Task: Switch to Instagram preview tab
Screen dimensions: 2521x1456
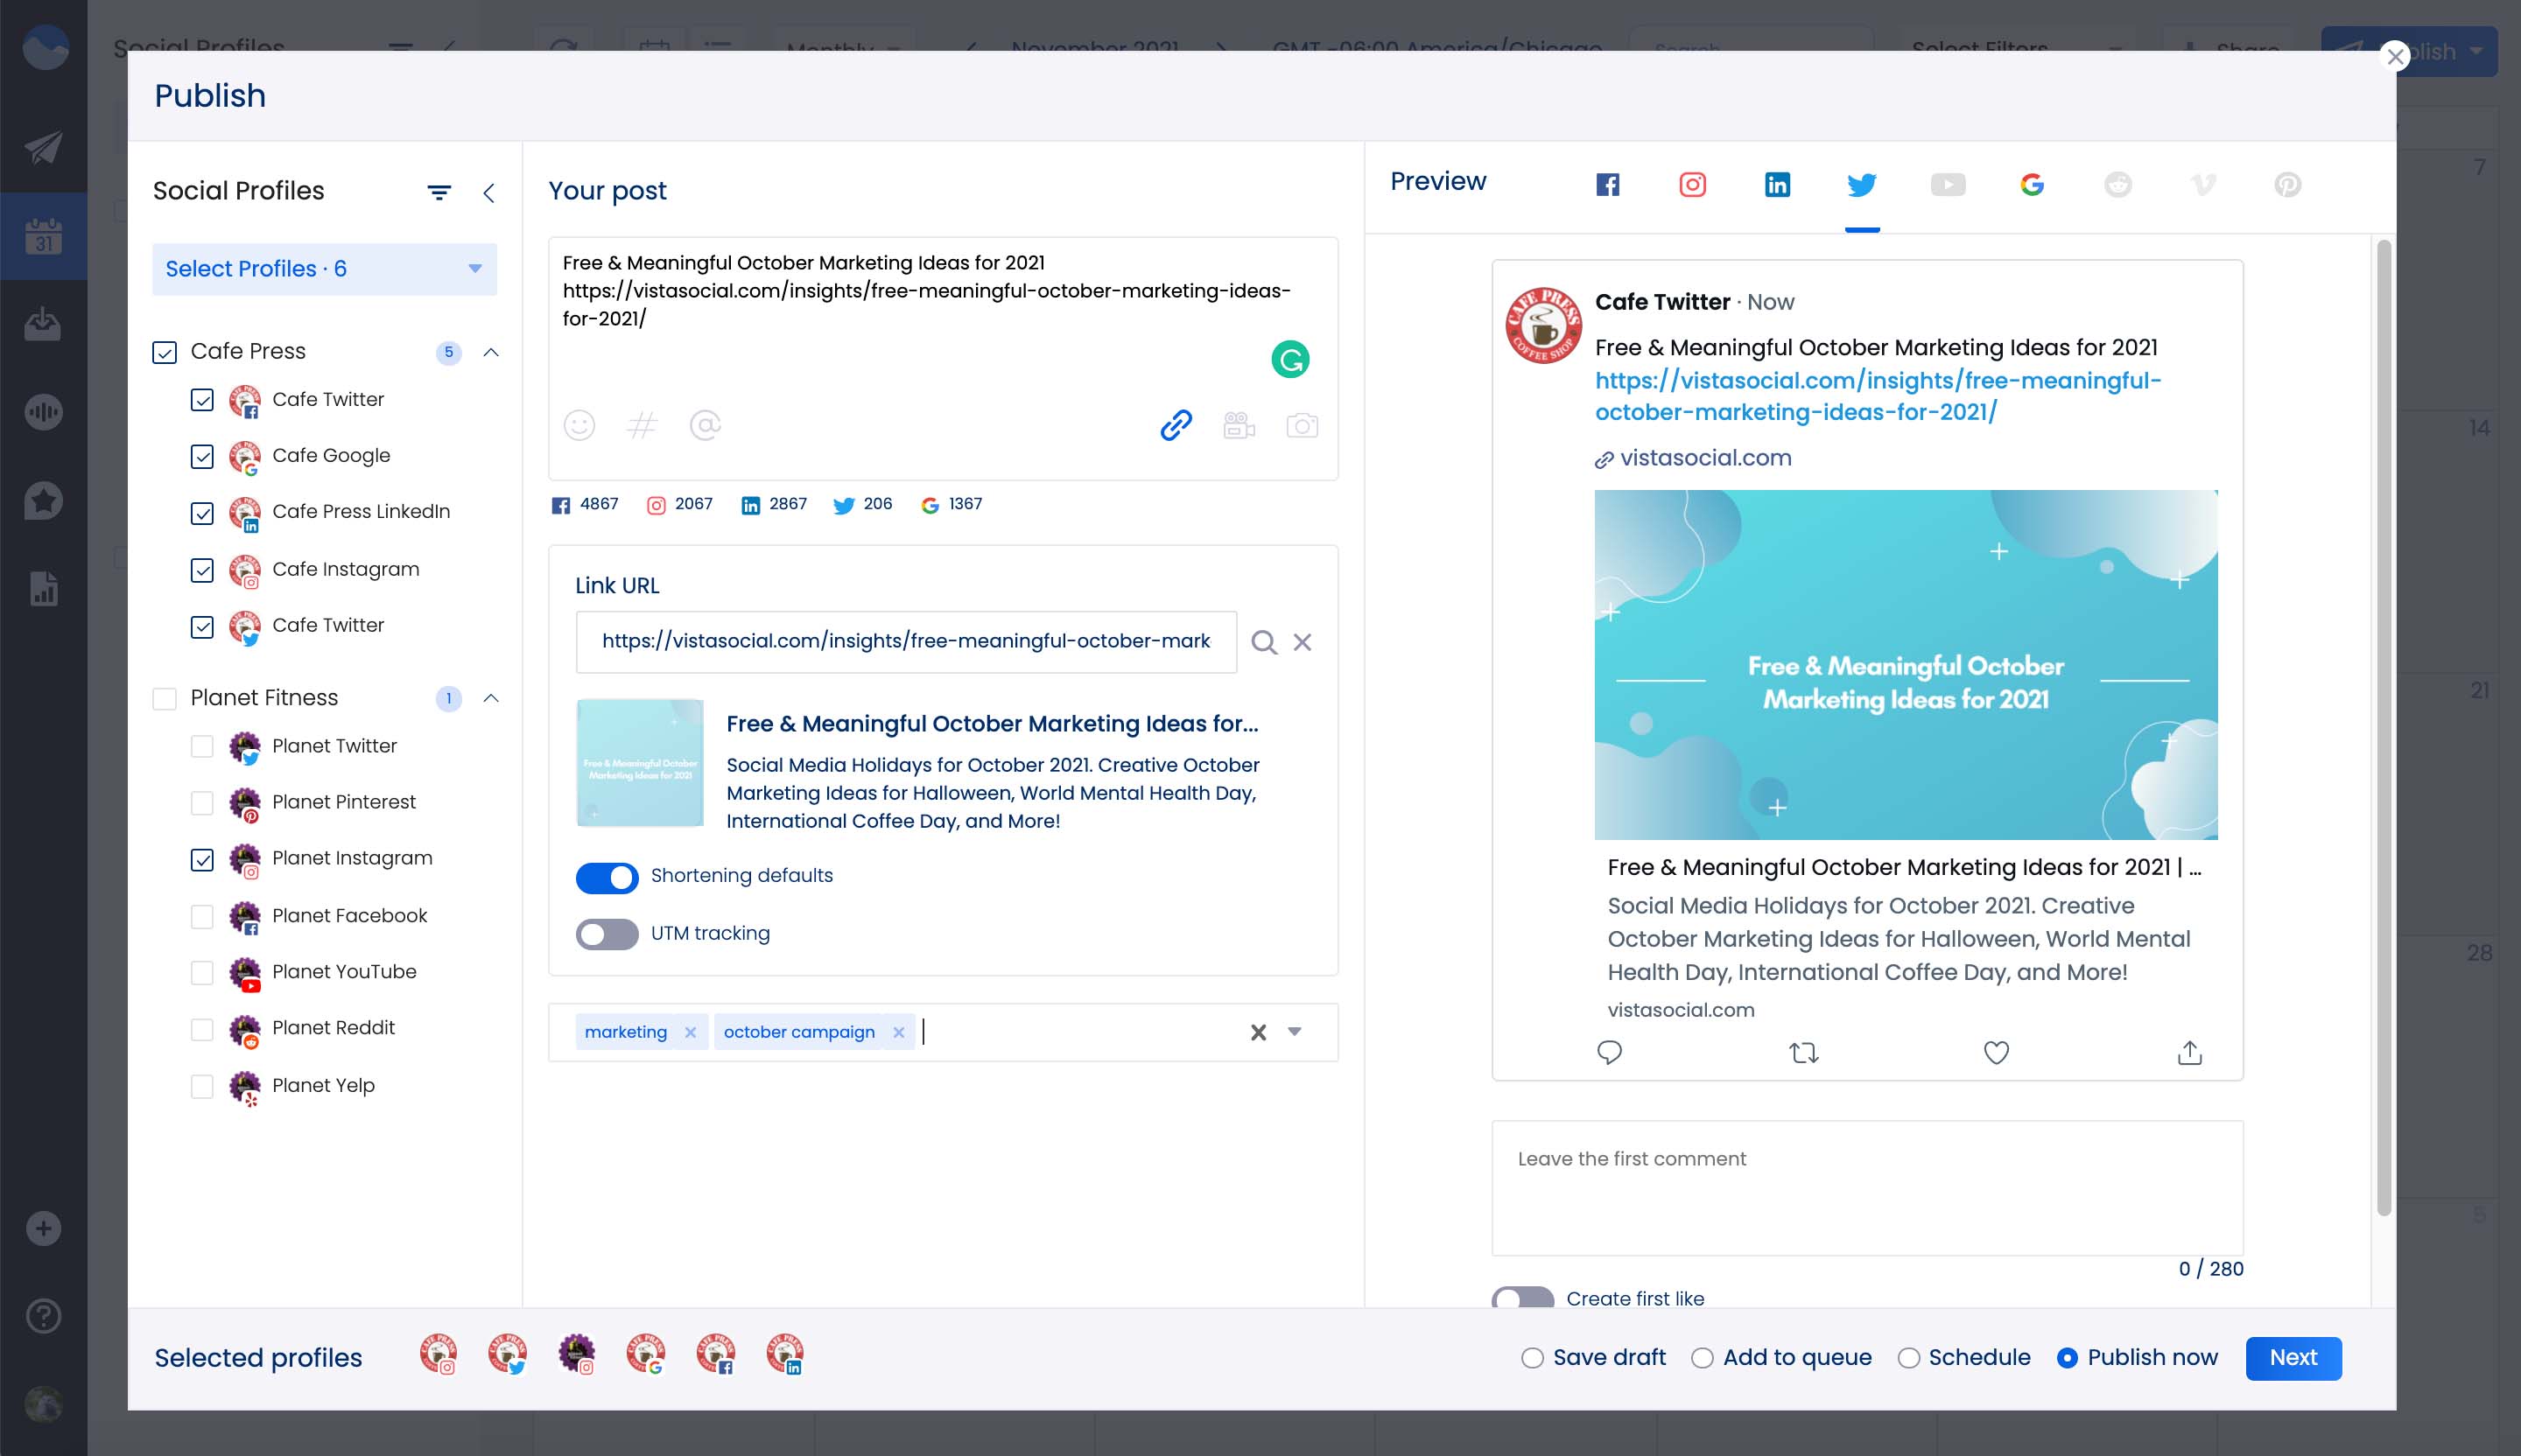Action: [x=1692, y=185]
